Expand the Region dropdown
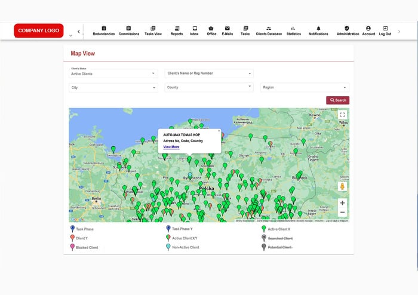418x295 pixels. click(305, 88)
